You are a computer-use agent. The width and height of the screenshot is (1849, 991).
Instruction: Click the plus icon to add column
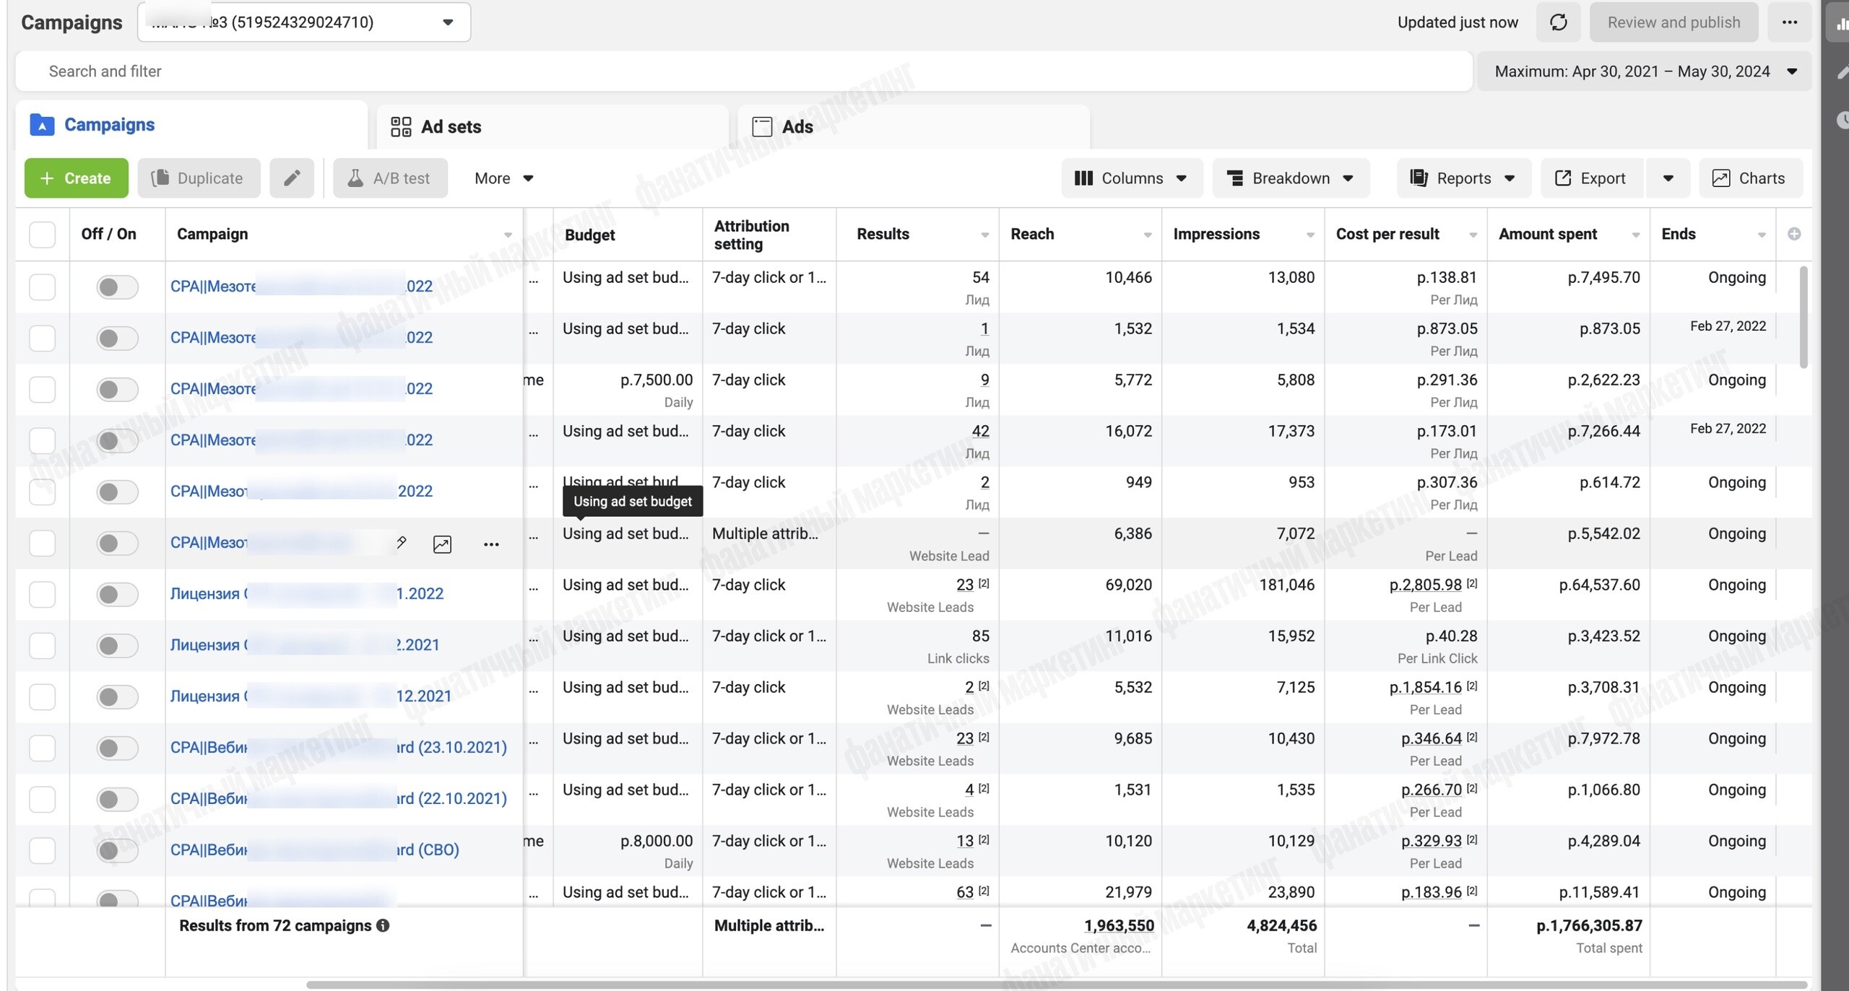(1794, 234)
